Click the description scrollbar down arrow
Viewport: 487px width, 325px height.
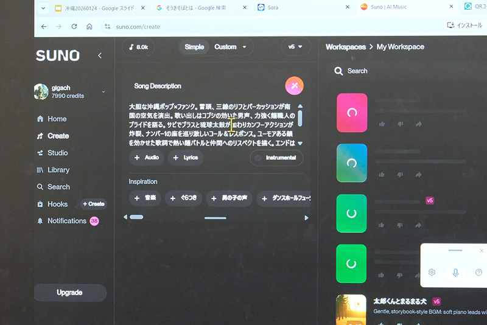[x=300, y=144]
